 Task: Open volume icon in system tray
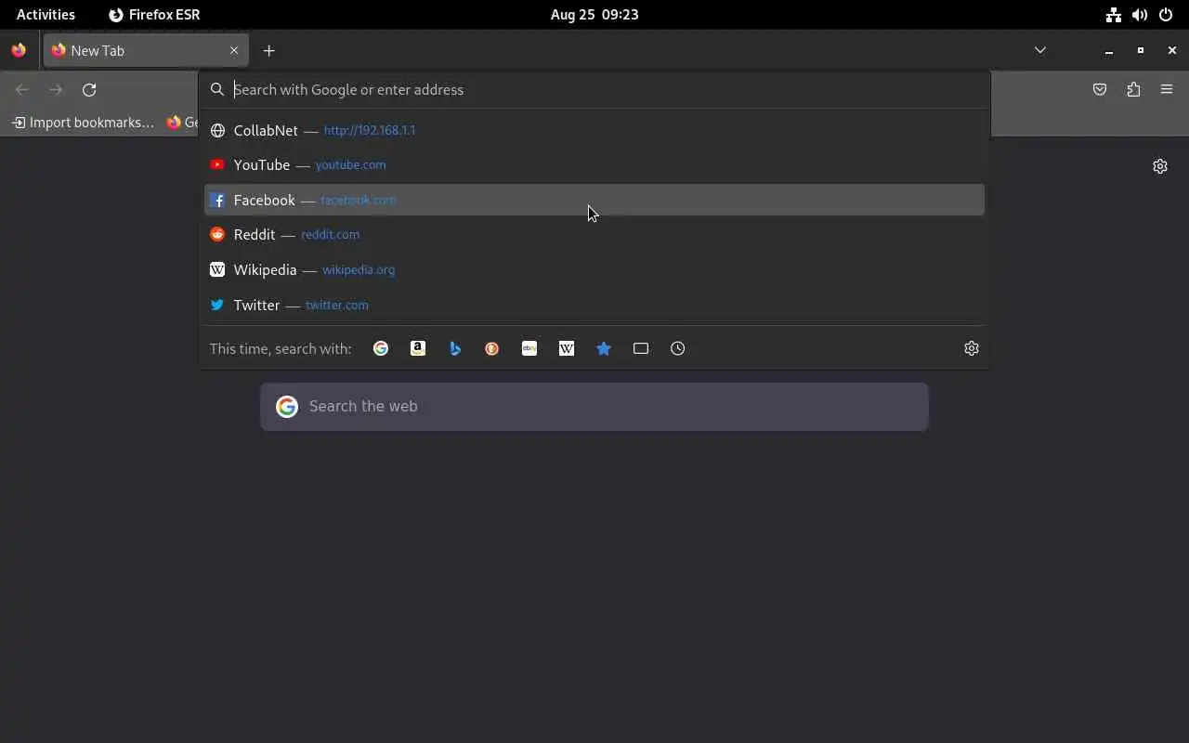[1139, 14]
